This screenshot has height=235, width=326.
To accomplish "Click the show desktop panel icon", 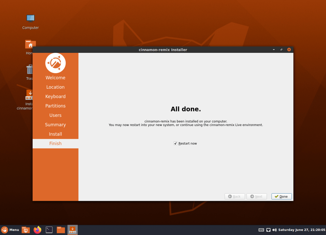I will pyautogui.click(x=26, y=230).
